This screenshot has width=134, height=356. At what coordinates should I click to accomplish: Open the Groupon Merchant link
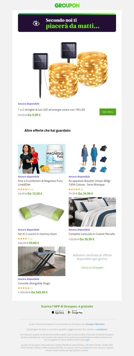[95, 324]
